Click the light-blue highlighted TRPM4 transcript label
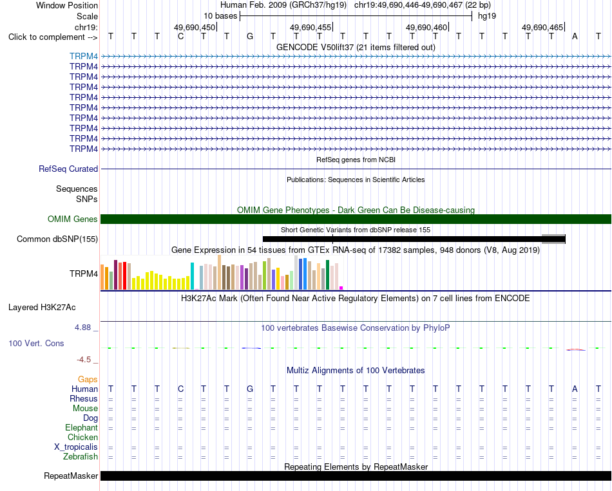Viewport: 612px width, 491px height. point(84,57)
